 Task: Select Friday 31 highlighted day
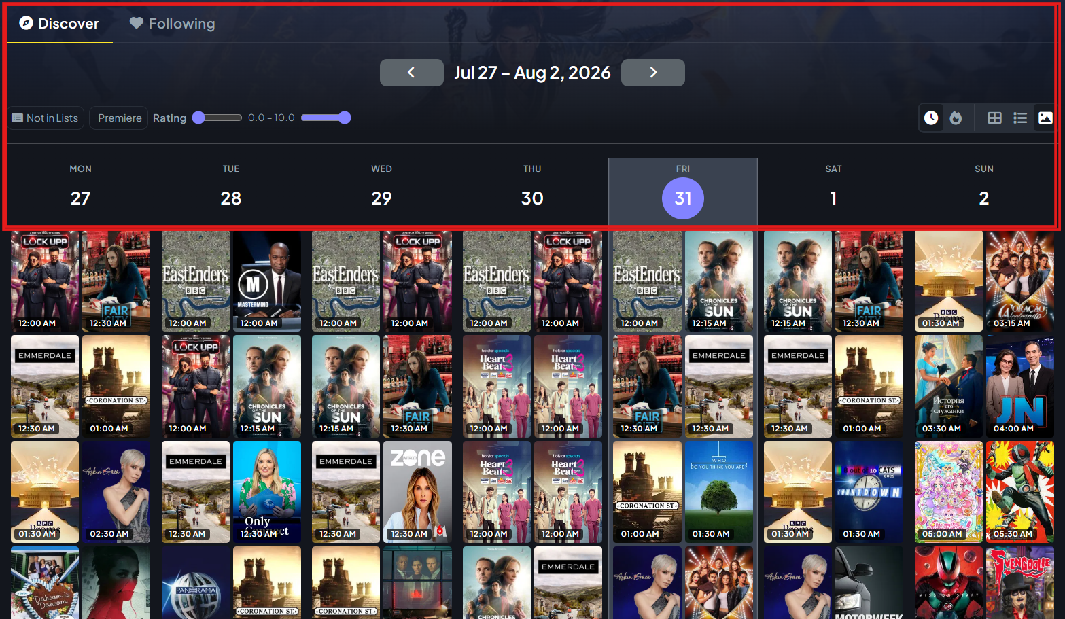[683, 192]
